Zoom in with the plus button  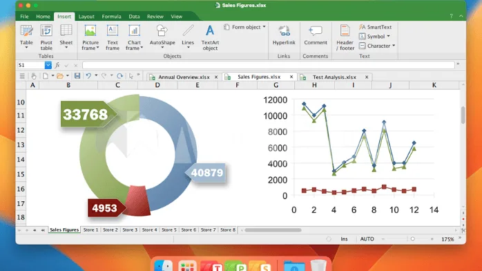pyautogui.click(x=432, y=239)
